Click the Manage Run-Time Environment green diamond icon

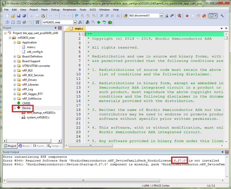pos(99,22)
